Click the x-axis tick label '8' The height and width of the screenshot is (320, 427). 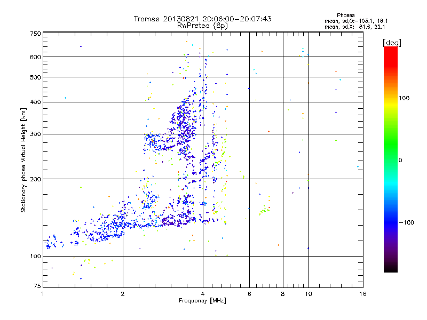[283, 294]
